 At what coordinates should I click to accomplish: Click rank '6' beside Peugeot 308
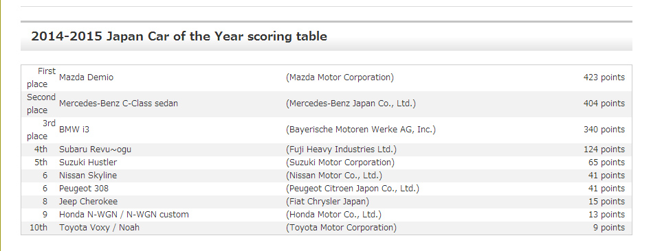point(45,189)
